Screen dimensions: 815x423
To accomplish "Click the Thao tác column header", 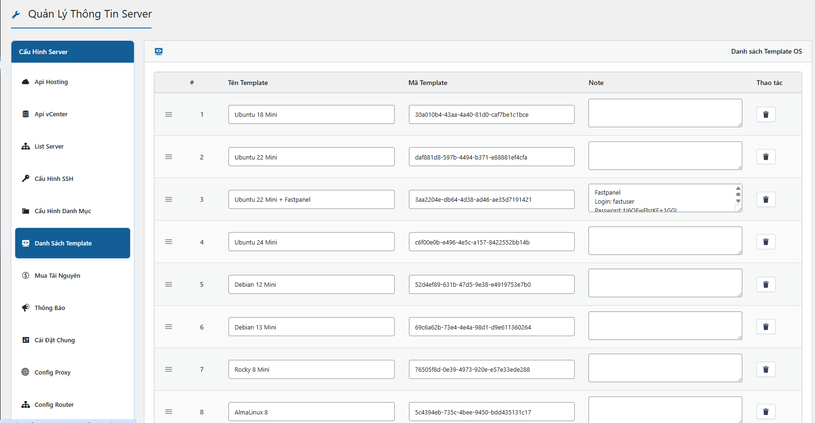I will (769, 83).
